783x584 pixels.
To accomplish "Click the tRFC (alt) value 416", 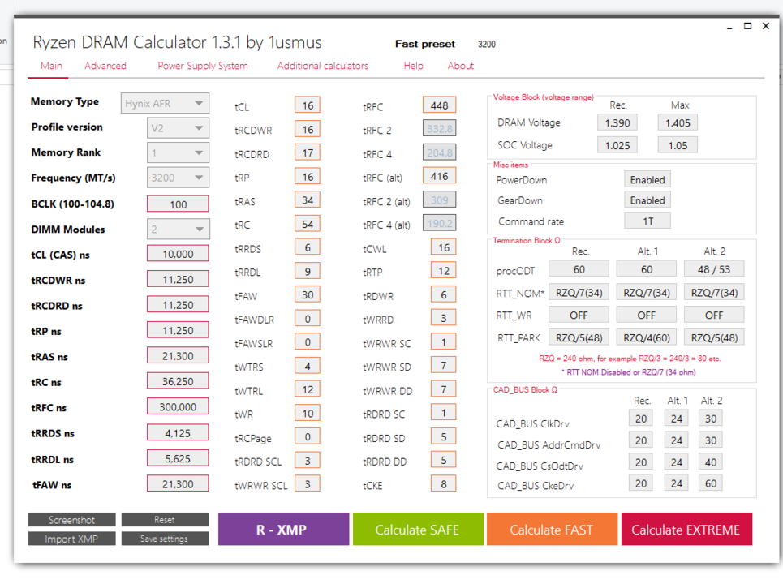I will click(x=440, y=176).
